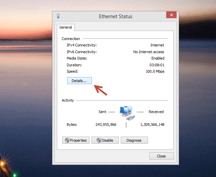Click the IPv4 Connectivity label

(x=81, y=45)
